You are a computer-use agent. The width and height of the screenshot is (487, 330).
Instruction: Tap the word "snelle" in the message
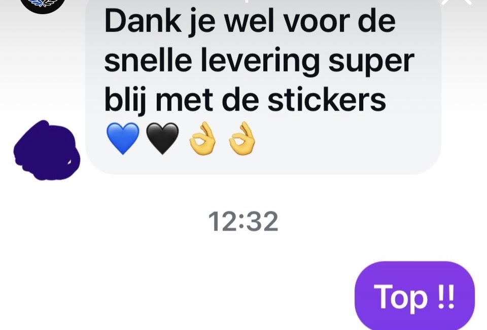[148, 60]
